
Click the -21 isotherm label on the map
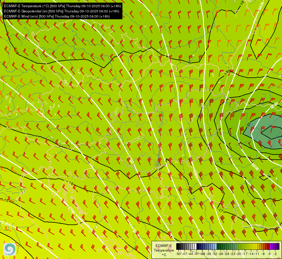click(249, 124)
